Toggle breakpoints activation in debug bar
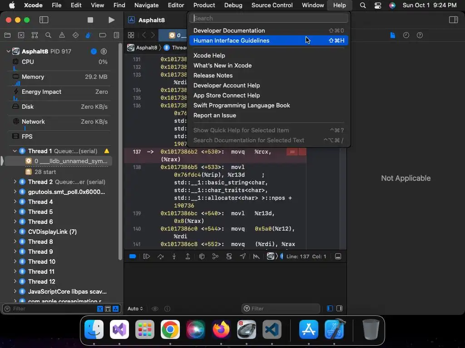The width and height of the screenshot is (465, 348). pos(133,256)
